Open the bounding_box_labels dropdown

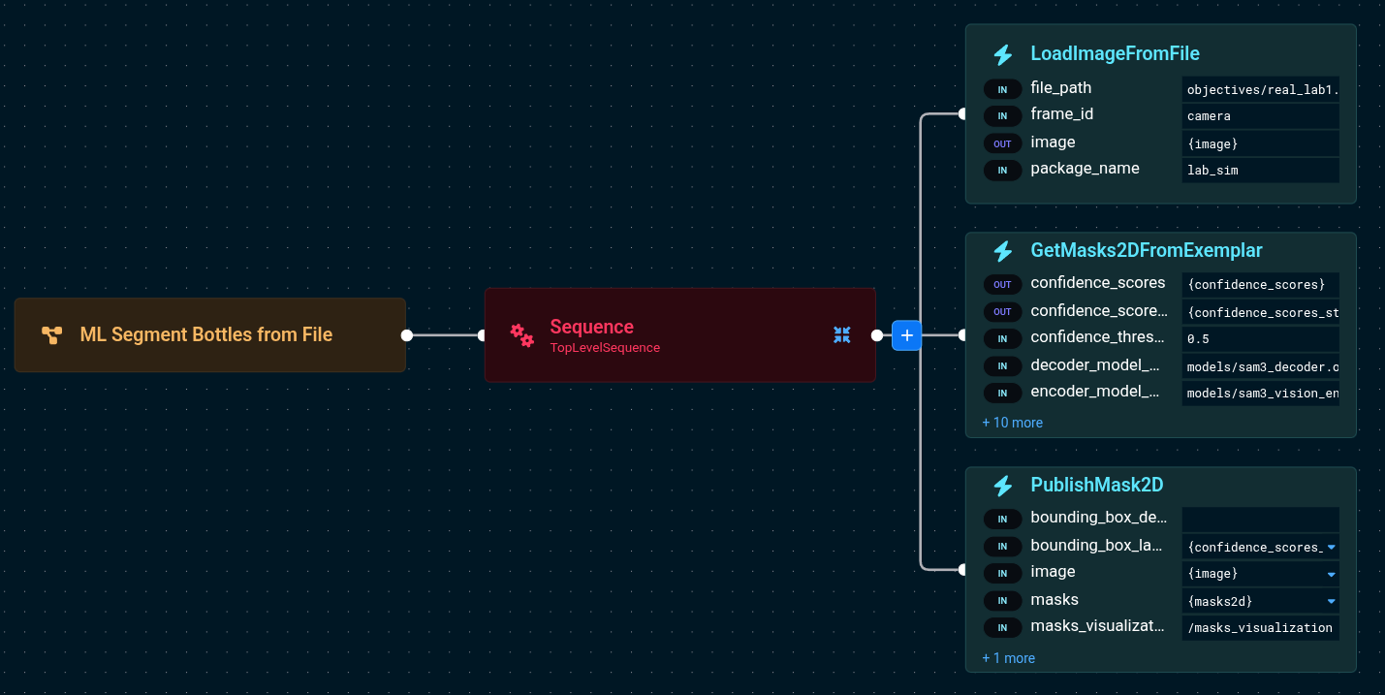point(1330,546)
